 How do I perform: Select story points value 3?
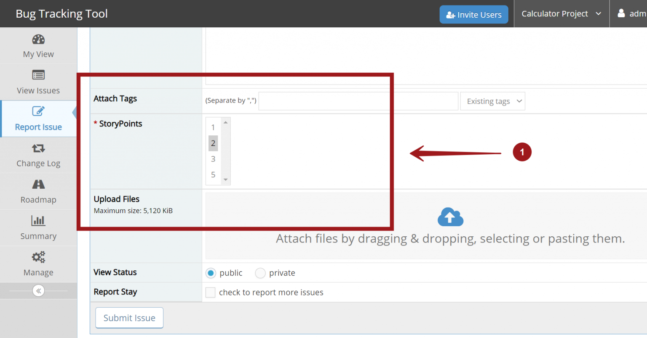(213, 159)
